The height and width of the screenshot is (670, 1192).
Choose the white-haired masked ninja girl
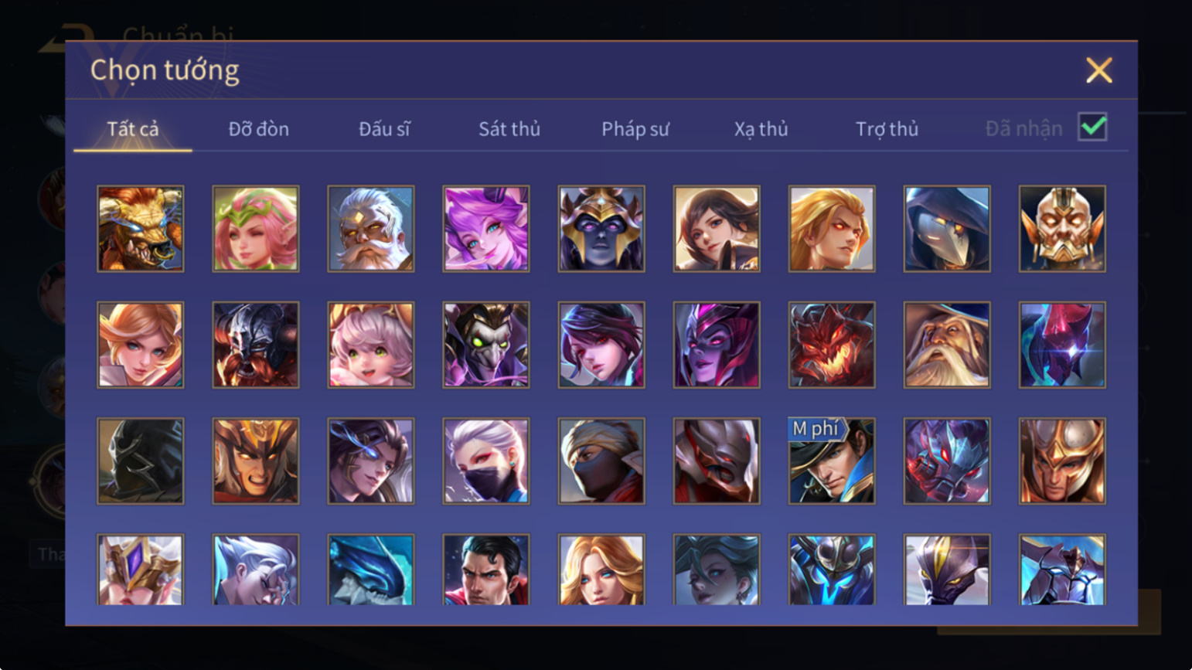[486, 461]
